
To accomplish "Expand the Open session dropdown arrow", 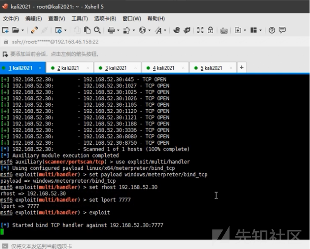I will click(23, 30).
